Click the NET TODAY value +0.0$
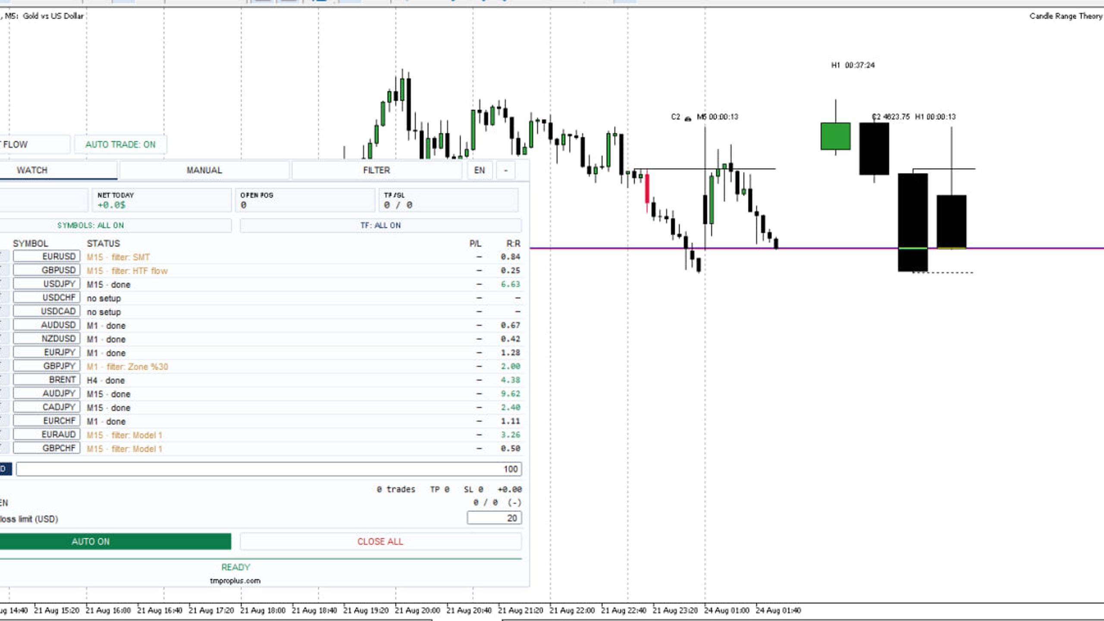The height and width of the screenshot is (621, 1104). click(x=112, y=205)
